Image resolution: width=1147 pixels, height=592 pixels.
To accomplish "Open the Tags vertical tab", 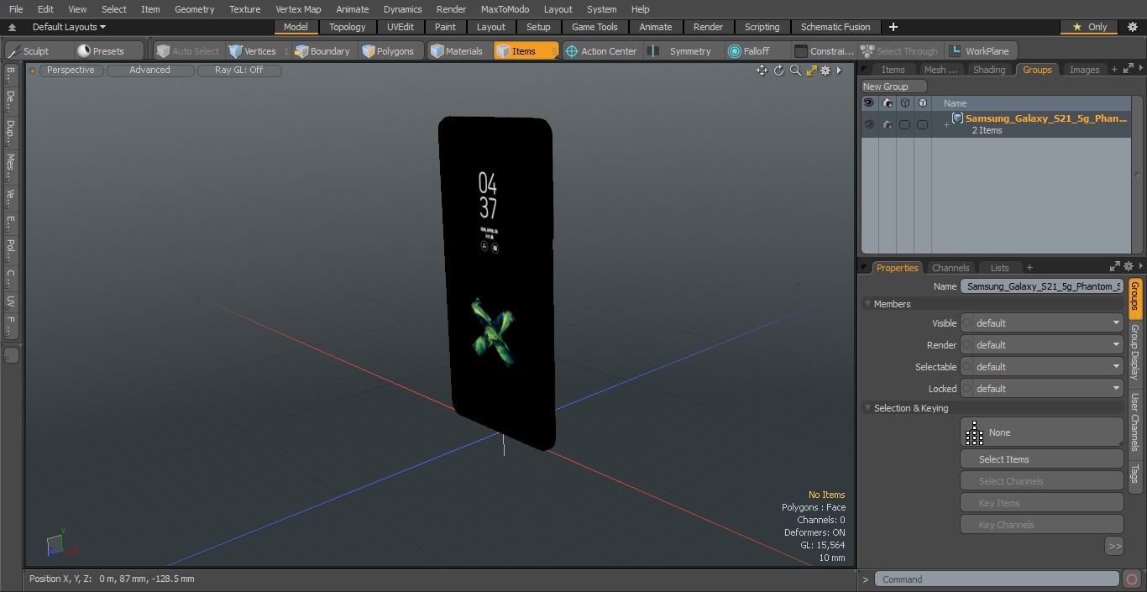I will 1134,474.
